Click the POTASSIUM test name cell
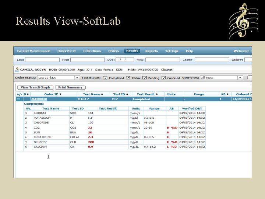Image resolution: width=265 pixels, height=199 pixels. [x=51, y=118]
